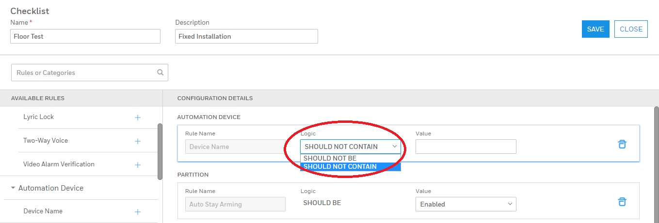Click the checklist Name field
Viewport: 659px width, 223px height.
click(85, 36)
